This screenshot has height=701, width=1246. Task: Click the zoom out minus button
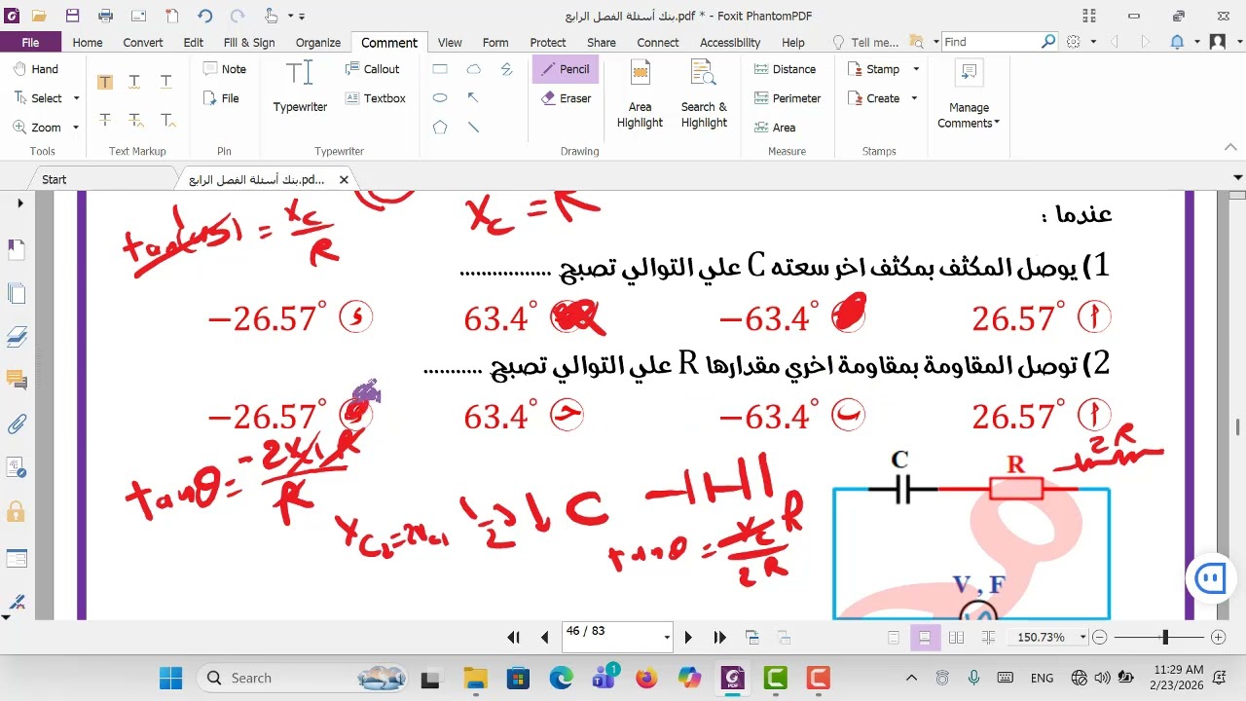click(x=1100, y=637)
